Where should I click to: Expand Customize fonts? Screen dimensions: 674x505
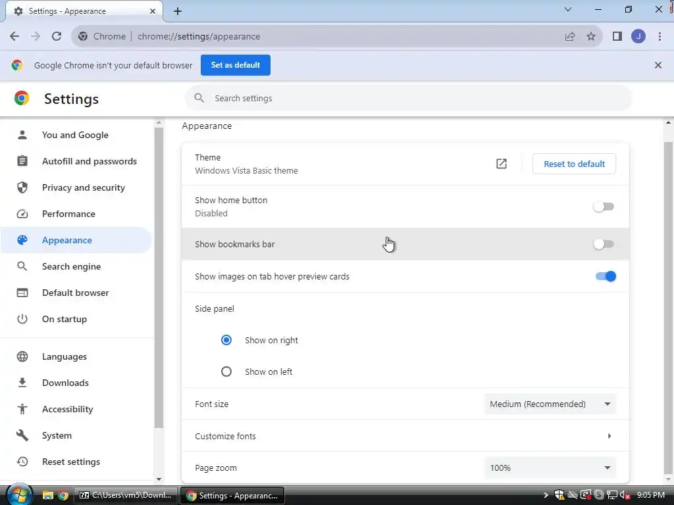tap(405, 436)
